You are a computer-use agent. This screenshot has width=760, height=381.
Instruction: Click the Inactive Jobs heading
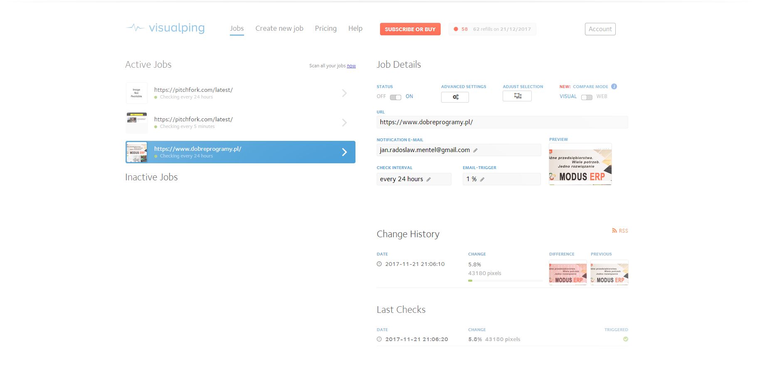pyautogui.click(x=151, y=177)
